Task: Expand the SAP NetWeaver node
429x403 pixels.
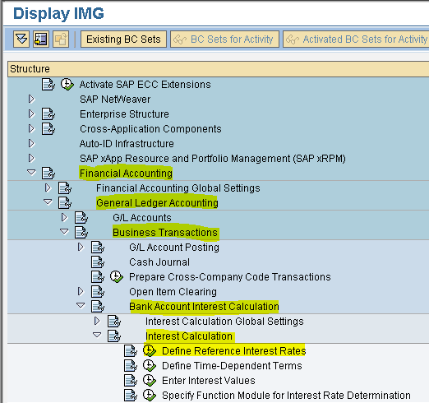Action: [x=31, y=99]
